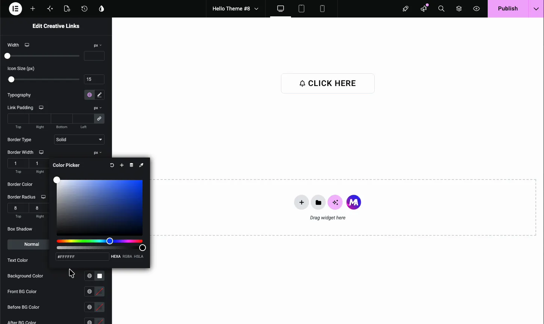This screenshot has height=324, width=544.
Task: Open the Border Type Solid dropdown
Action: (x=79, y=140)
